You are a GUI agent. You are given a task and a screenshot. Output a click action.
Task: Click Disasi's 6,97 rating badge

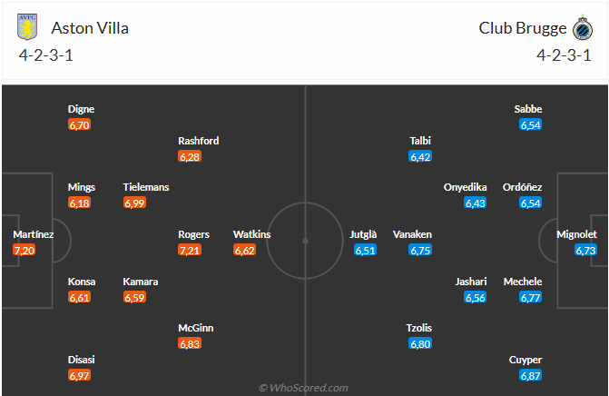coord(80,375)
